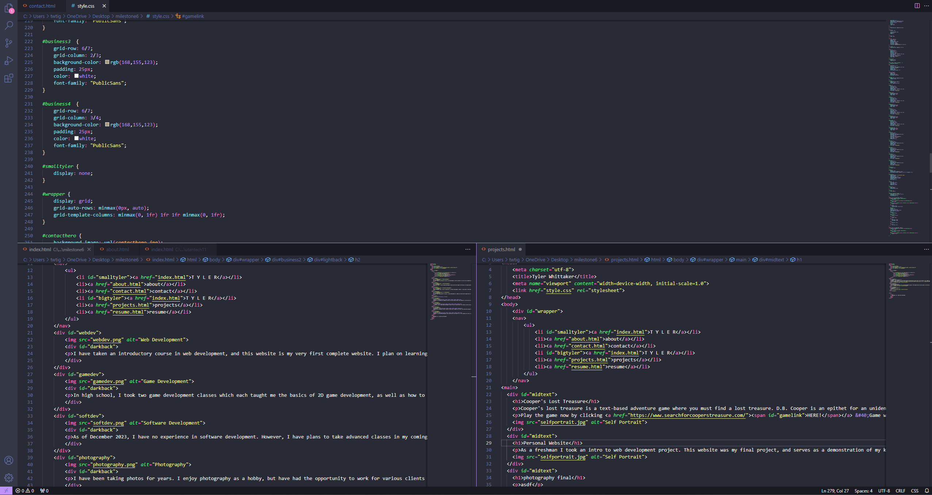Change indentation via Spaces: 4

click(863, 491)
